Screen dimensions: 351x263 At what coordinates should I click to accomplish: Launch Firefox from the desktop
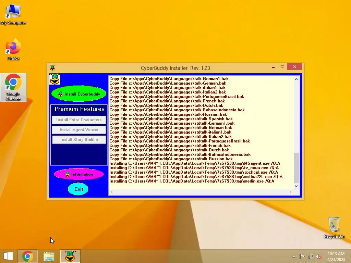pos(13,49)
